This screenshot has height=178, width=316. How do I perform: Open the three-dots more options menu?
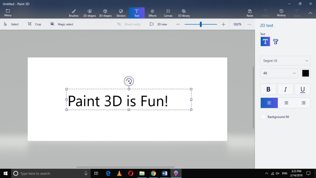click(x=249, y=24)
